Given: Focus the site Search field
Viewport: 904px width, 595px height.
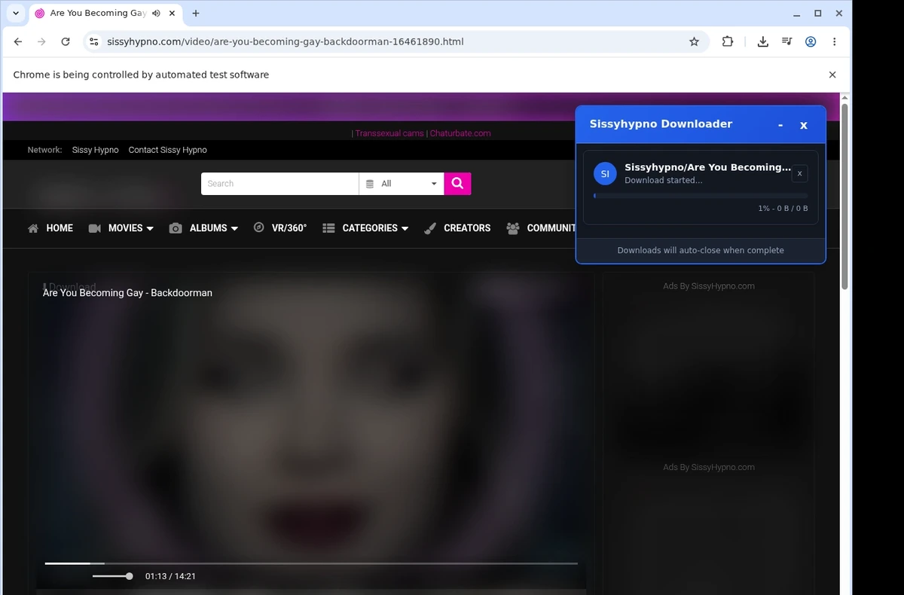Looking at the screenshot, I should point(279,184).
